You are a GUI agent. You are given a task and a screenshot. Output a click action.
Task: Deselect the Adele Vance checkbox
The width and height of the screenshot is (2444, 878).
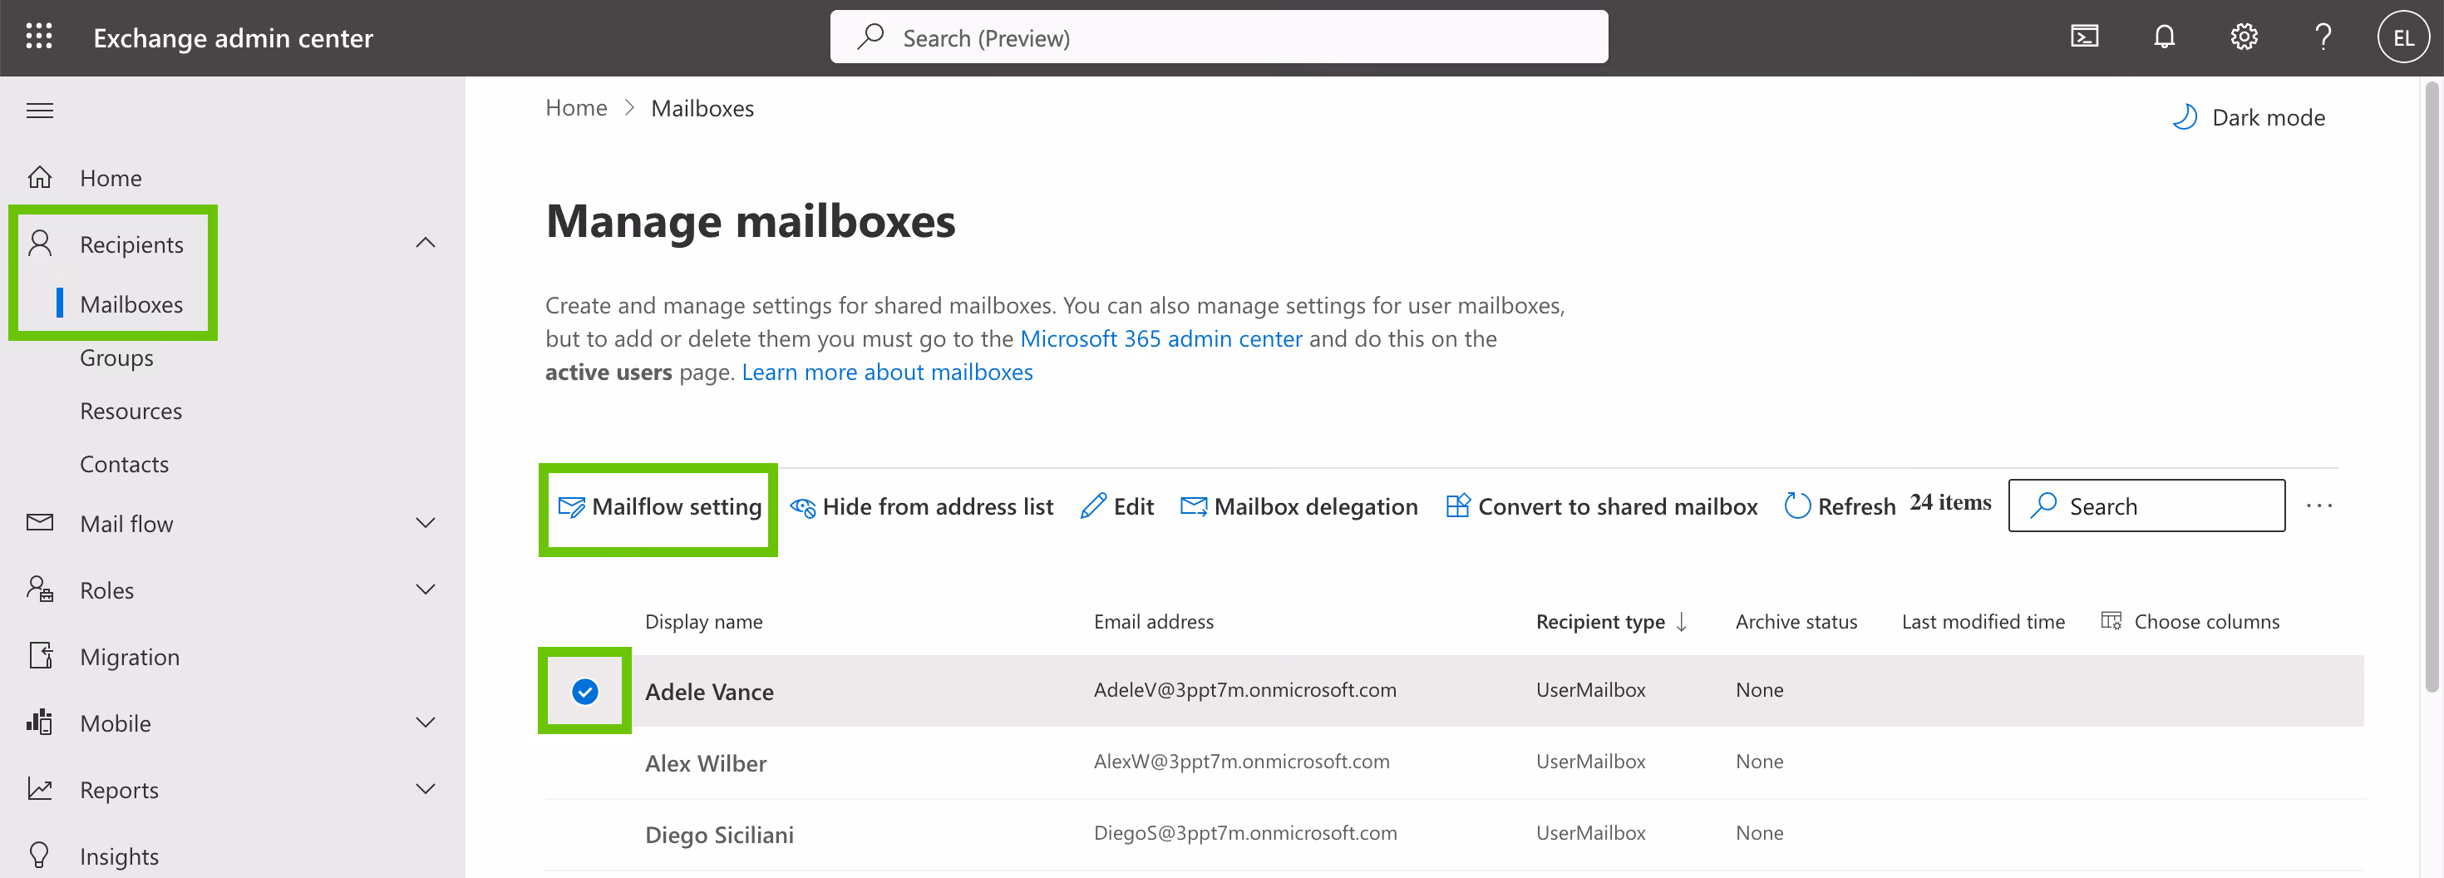pos(585,692)
